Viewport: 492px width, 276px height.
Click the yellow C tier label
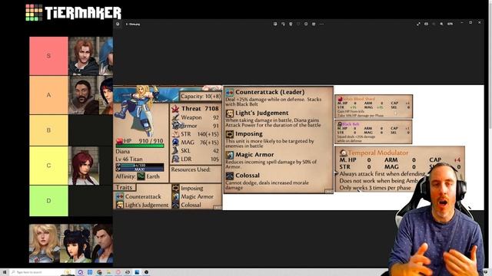48,166
